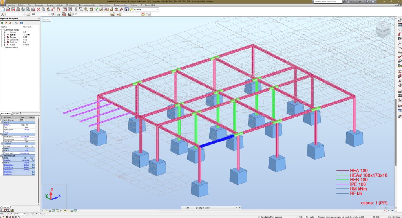Open the Archivo menu

[x=11, y=5]
